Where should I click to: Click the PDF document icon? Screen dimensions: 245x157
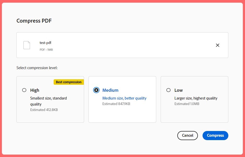pyautogui.click(x=27, y=45)
